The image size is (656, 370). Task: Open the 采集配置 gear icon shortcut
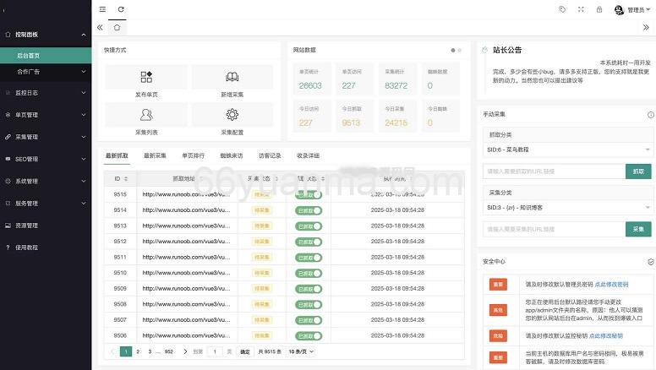(232, 115)
